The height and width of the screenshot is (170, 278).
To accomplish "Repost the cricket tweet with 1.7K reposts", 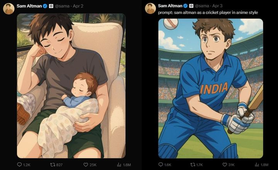I will click(194, 165).
